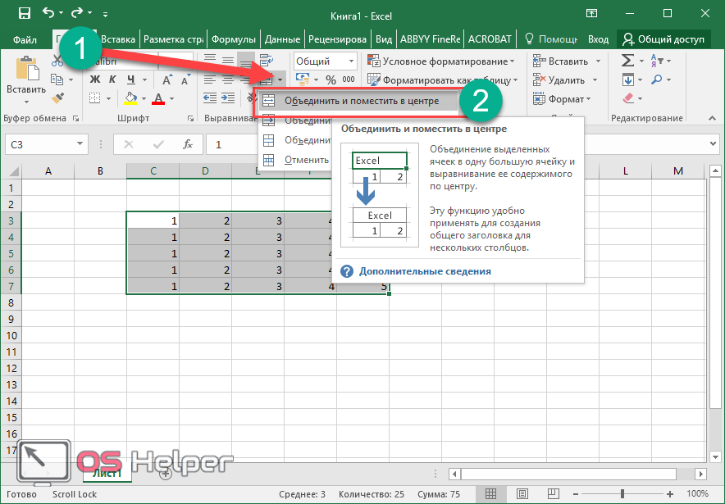Open Find and Select magnifier icon
Viewport: 725px width, 504px height.
(657, 79)
